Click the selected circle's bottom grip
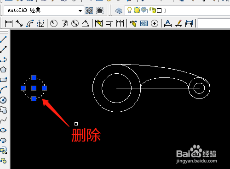This screenshot has width=230, height=169. 34,98
